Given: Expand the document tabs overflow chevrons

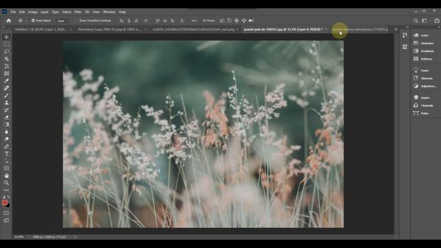Looking at the screenshot, I should (x=396, y=29).
